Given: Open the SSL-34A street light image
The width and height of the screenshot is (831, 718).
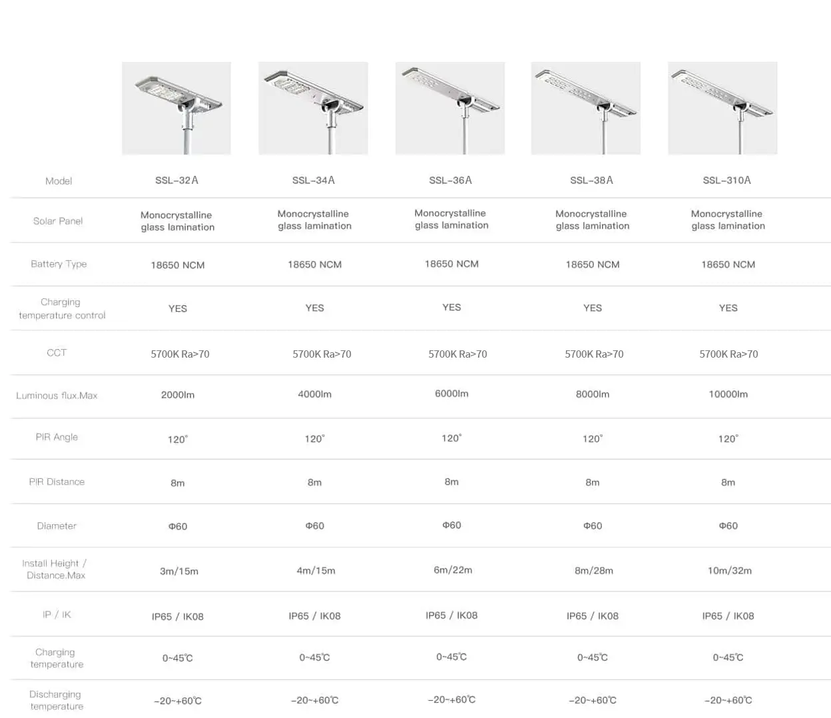Looking at the screenshot, I should pyautogui.click(x=313, y=109).
